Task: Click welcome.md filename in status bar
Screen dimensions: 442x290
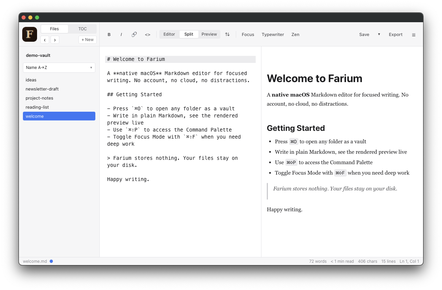Action: point(35,261)
